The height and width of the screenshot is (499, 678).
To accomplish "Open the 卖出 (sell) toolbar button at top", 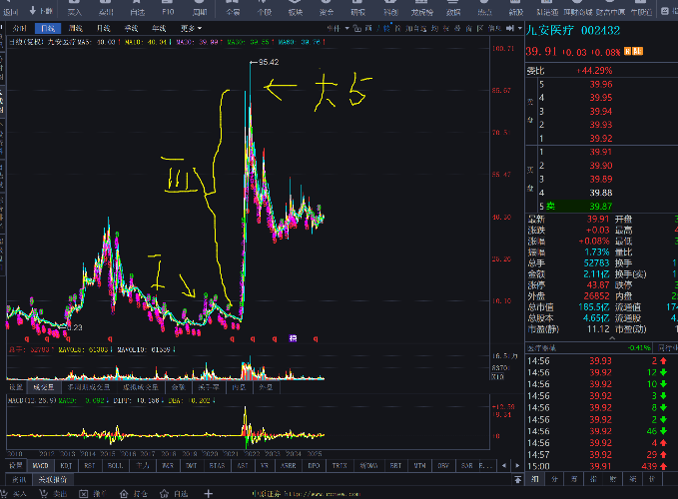I will pyautogui.click(x=106, y=8).
